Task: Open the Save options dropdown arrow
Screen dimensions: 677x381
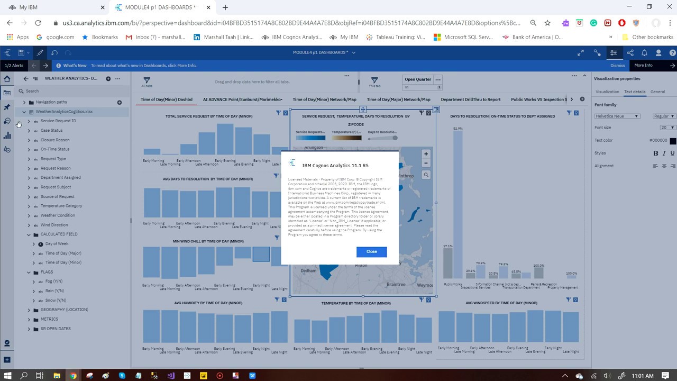Action: click(28, 53)
